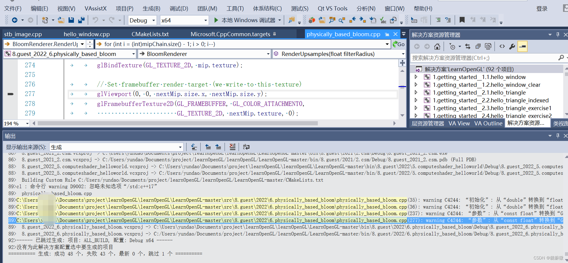Start the 本地 Windows 调试器 debugger
Screen dimensions: 568x263
[x=245, y=20]
